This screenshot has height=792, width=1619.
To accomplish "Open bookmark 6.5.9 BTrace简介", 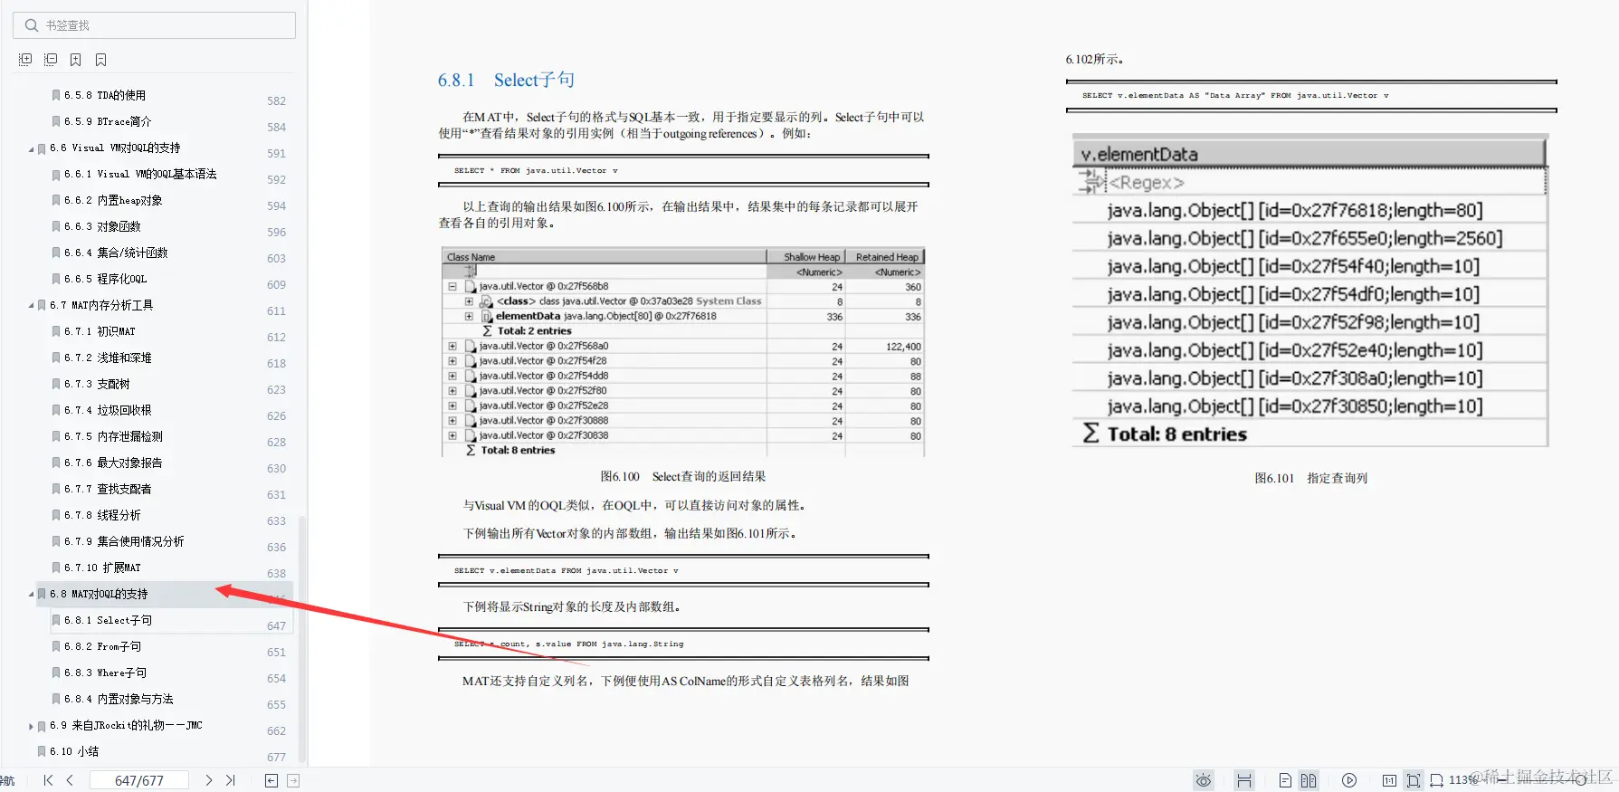I will pyautogui.click(x=108, y=121).
